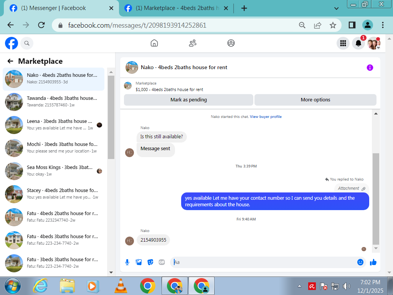
Task: Open the Friends icon in top navigation
Action: coord(193,43)
